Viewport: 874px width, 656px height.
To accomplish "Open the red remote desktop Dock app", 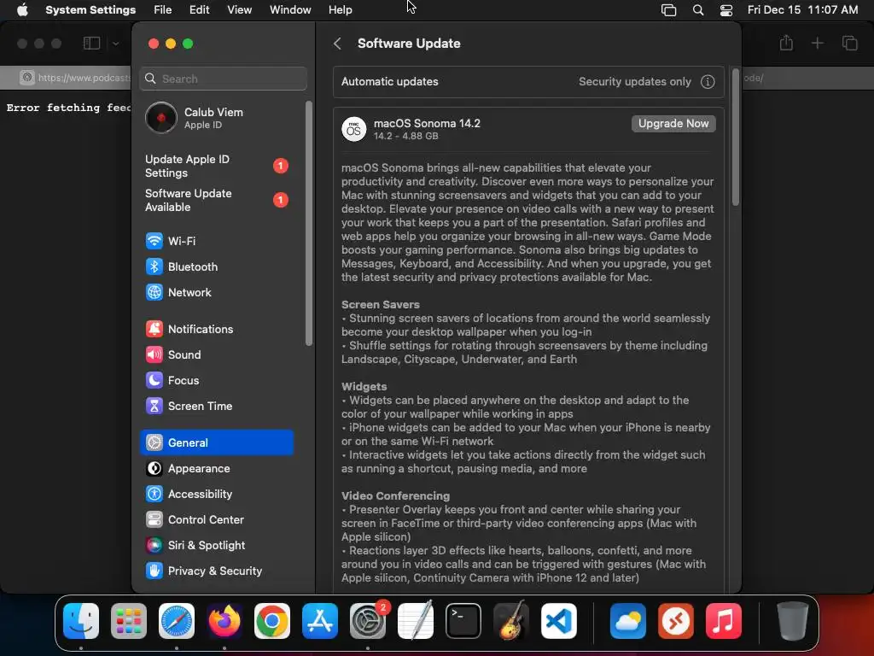I will tap(676, 620).
